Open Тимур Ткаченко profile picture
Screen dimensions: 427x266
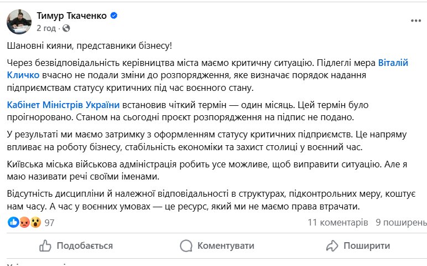19,22
